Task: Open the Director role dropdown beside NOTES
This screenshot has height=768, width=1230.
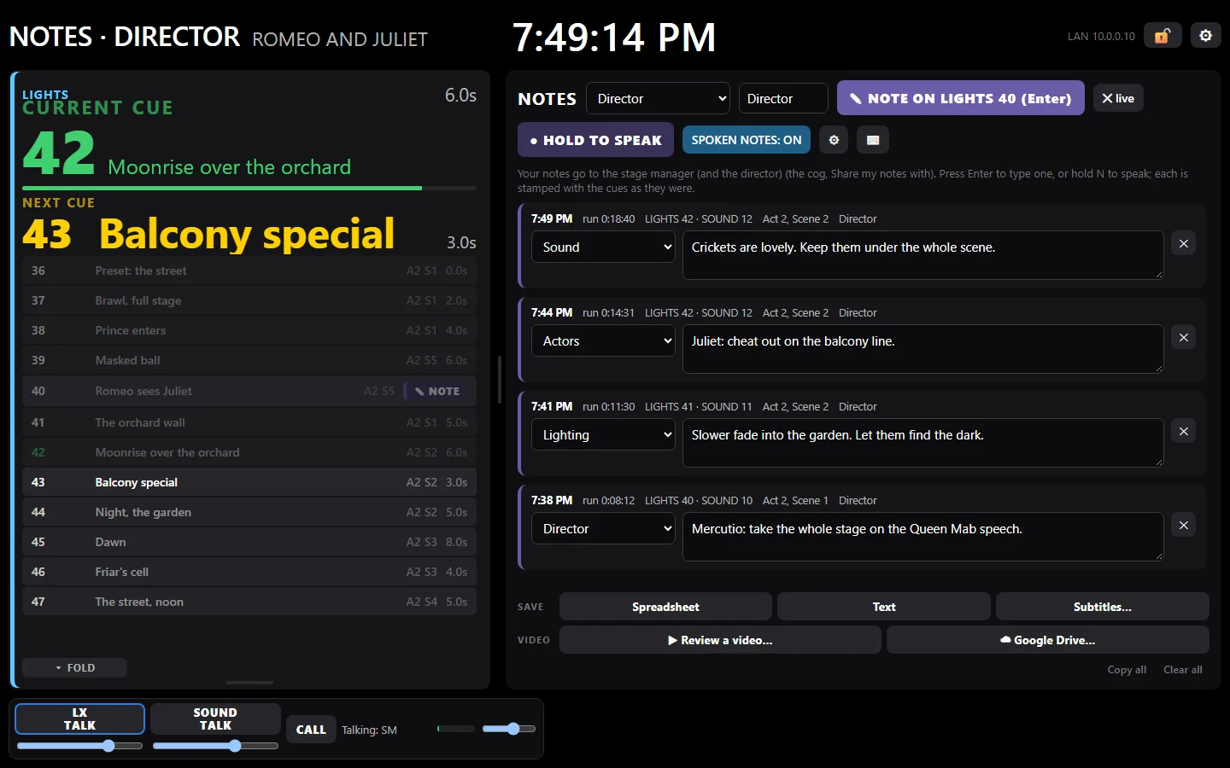Action: coord(658,99)
